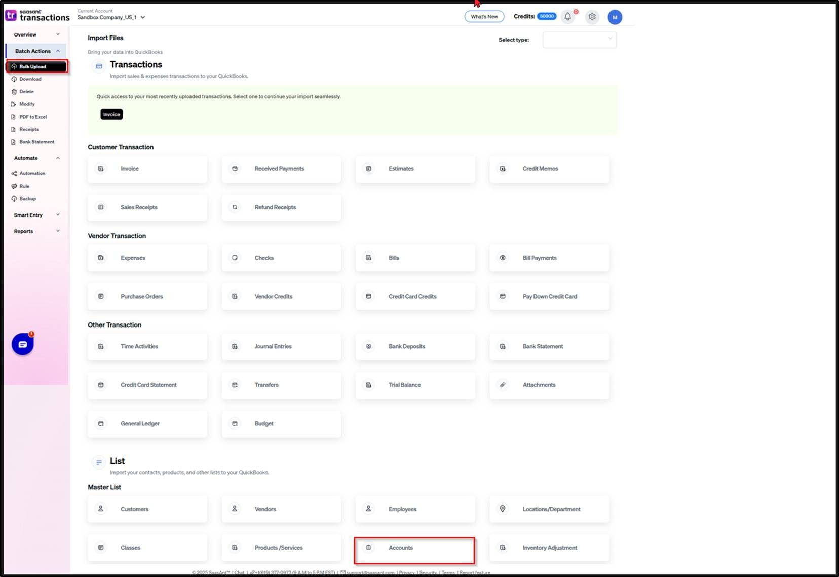Click the Locations/Department pin icon
Image resolution: width=839 pixels, height=577 pixels.
click(503, 509)
